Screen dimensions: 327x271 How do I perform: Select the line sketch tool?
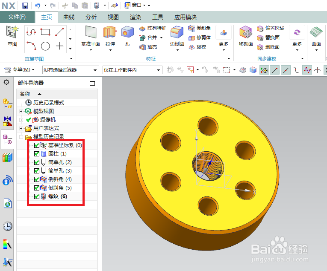[59, 32]
